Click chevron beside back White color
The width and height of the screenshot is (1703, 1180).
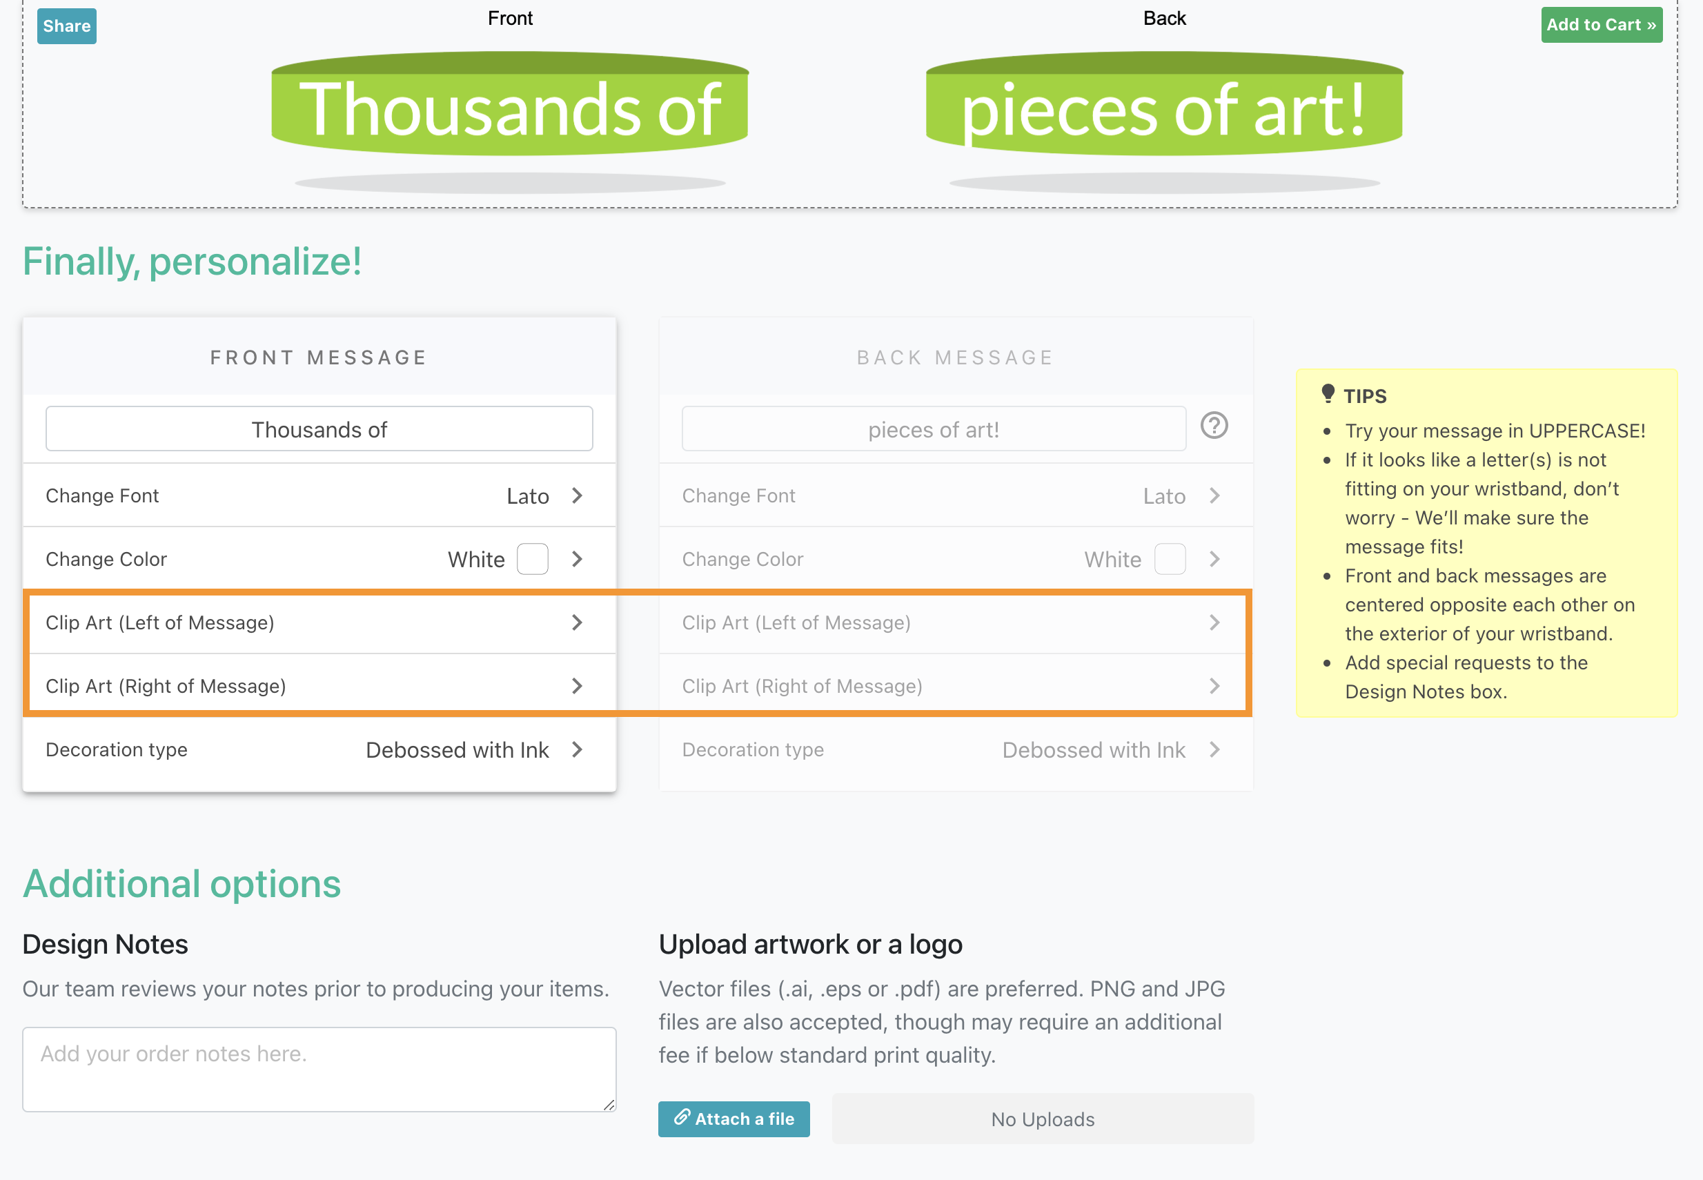[x=1214, y=559]
